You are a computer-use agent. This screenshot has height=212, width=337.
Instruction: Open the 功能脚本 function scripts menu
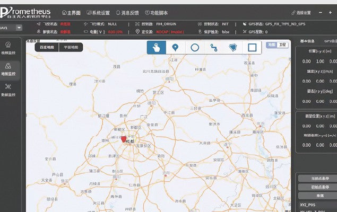pyautogui.click(x=156, y=13)
